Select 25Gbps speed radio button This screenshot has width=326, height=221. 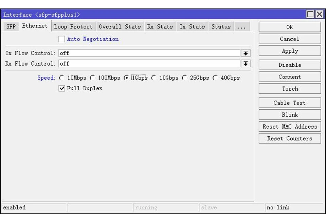coord(185,78)
